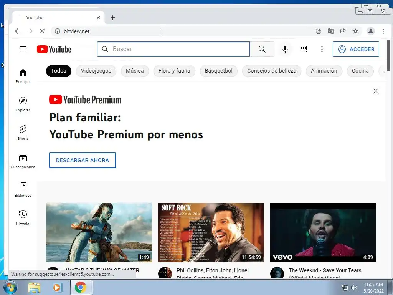Open Shorts in the sidebar
This screenshot has width=393, height=295.
23,133
